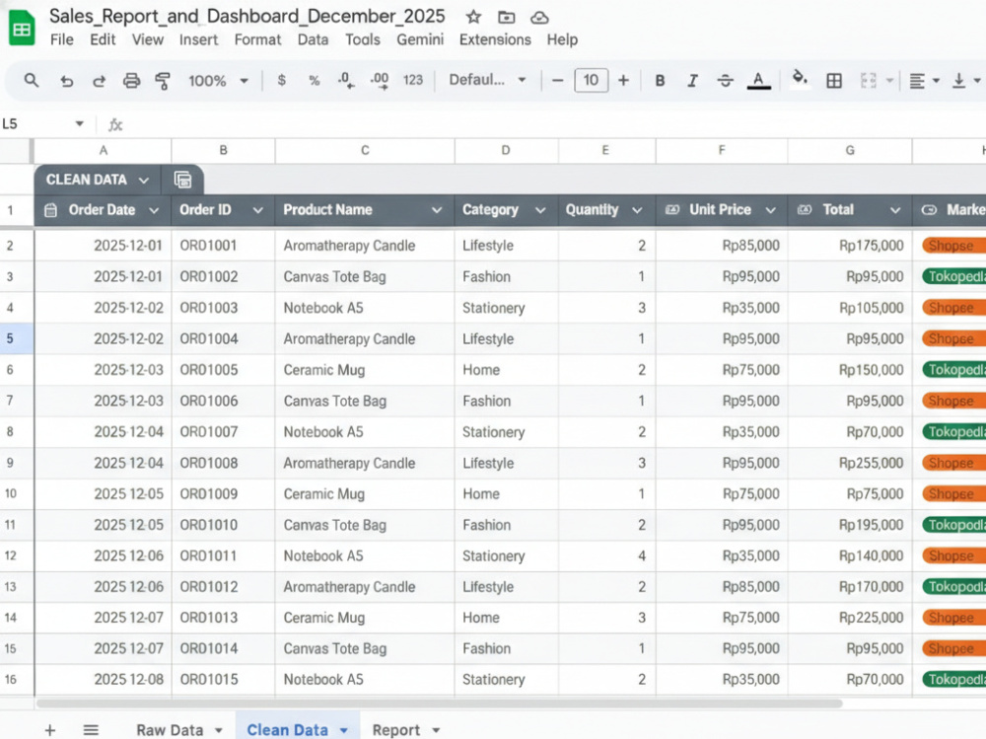986x739 pixels.
Task: Star this spreadsheet document
Action: tap(473, 17)
